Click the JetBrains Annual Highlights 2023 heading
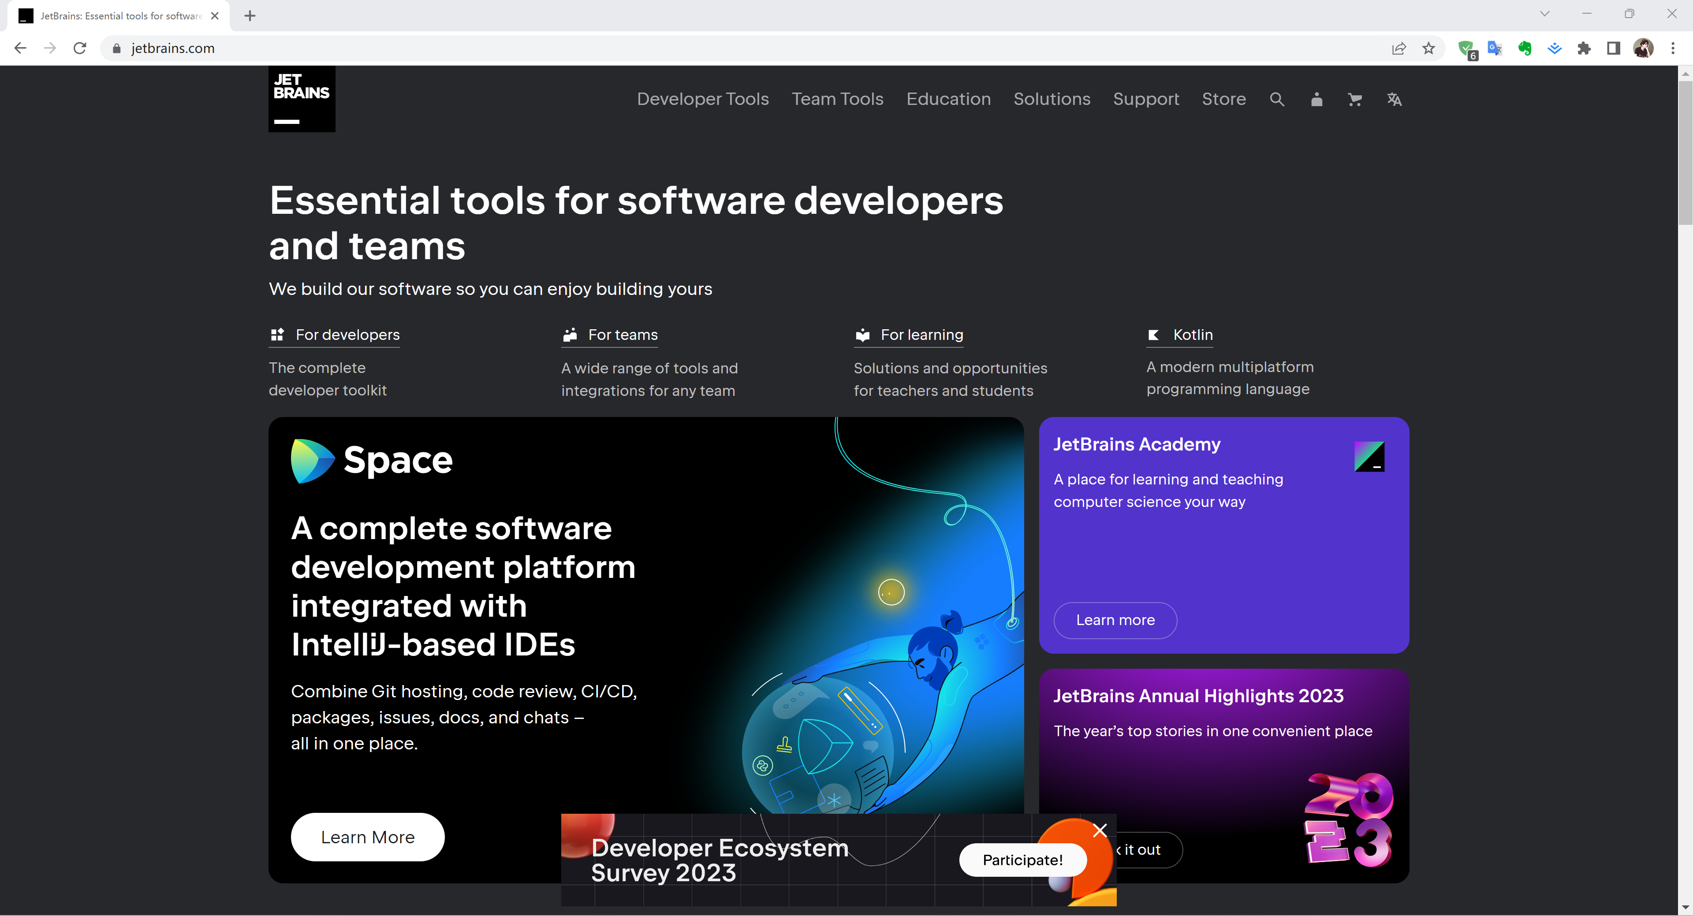Image resolution: width=1693 pixels, height=916 pixels. pos(1198,696)
